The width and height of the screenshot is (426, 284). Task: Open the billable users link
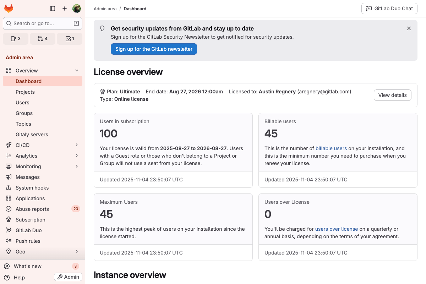[x=331, y=148]
